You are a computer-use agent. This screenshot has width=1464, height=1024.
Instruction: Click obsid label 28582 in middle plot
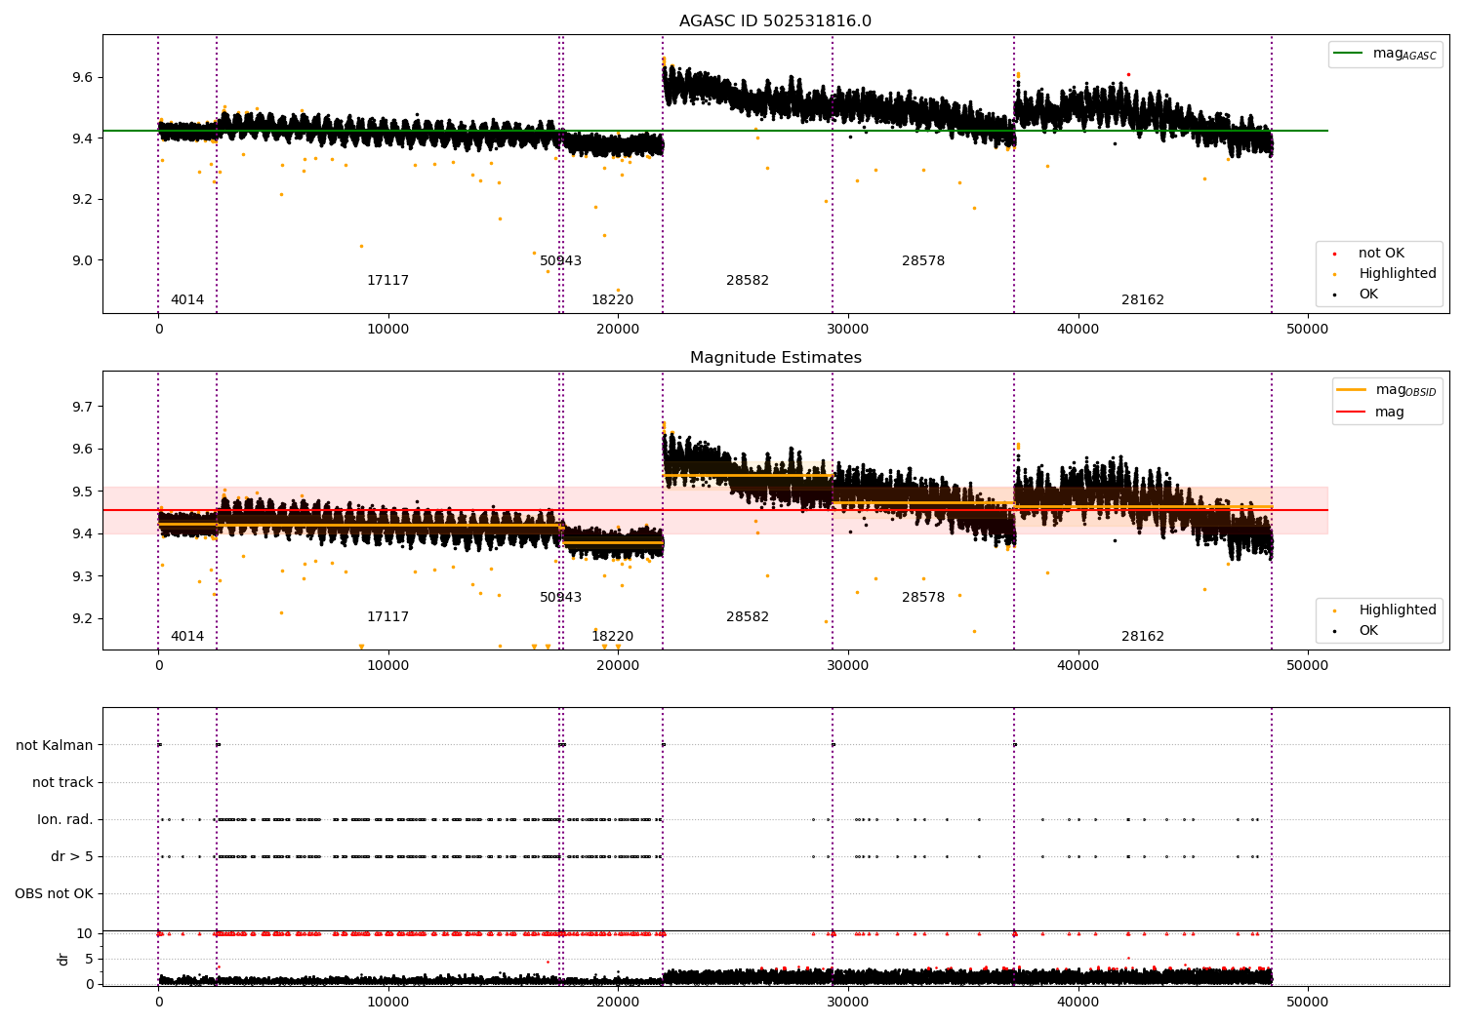tap(748, 617)
